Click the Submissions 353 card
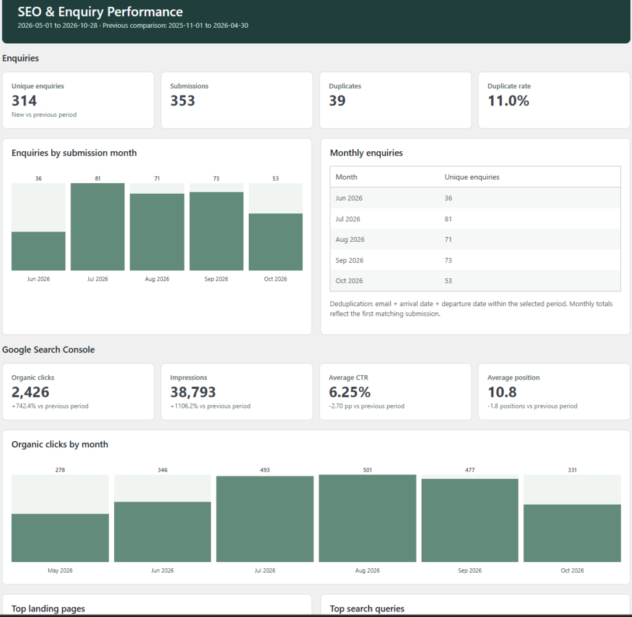Image resolution: width=632 pixels, height=617 pixels. click(x=237, y=101)
